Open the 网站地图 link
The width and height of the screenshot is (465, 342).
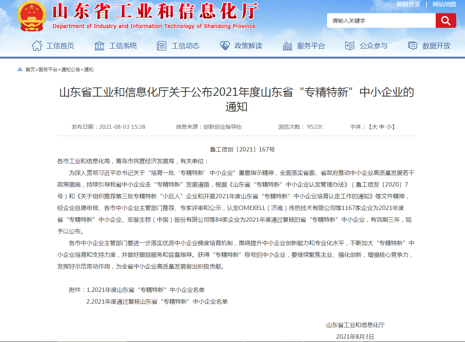[444, 4]
